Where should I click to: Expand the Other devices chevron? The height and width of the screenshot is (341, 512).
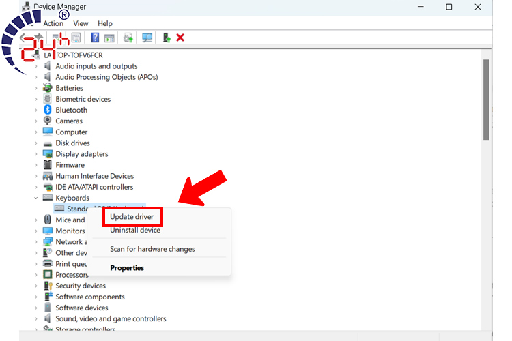click(x=36, y=253)
